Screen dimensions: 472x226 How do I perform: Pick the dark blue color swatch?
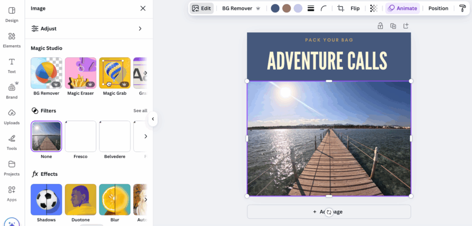(275, 8)
